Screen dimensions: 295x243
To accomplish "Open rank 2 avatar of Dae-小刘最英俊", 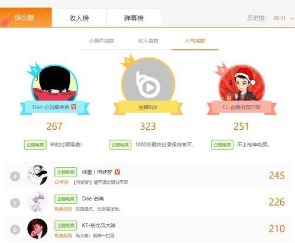I will 55,84.
